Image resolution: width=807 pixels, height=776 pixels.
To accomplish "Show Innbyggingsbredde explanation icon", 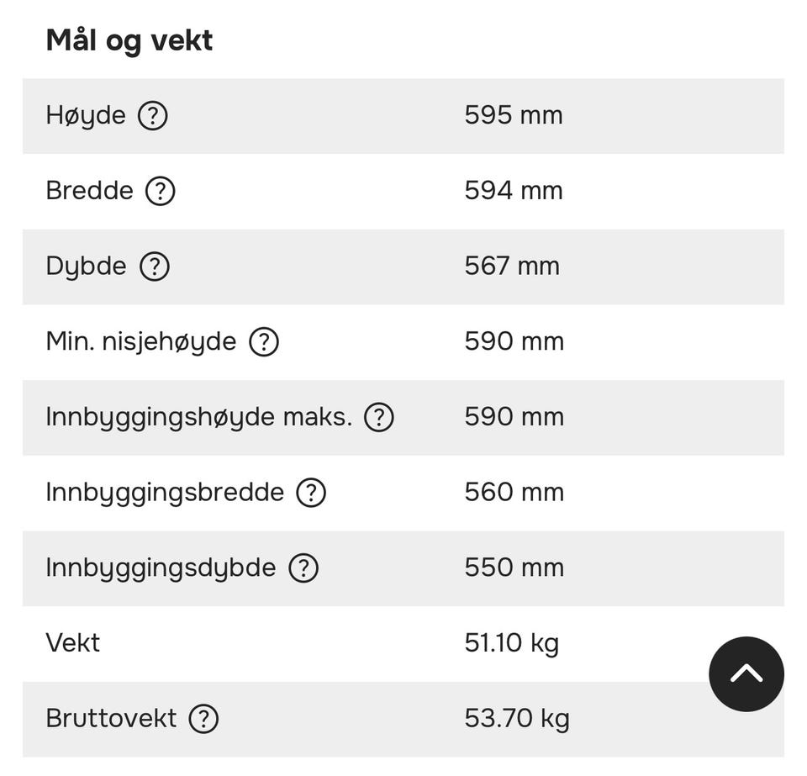I will [x=311, y=493].
